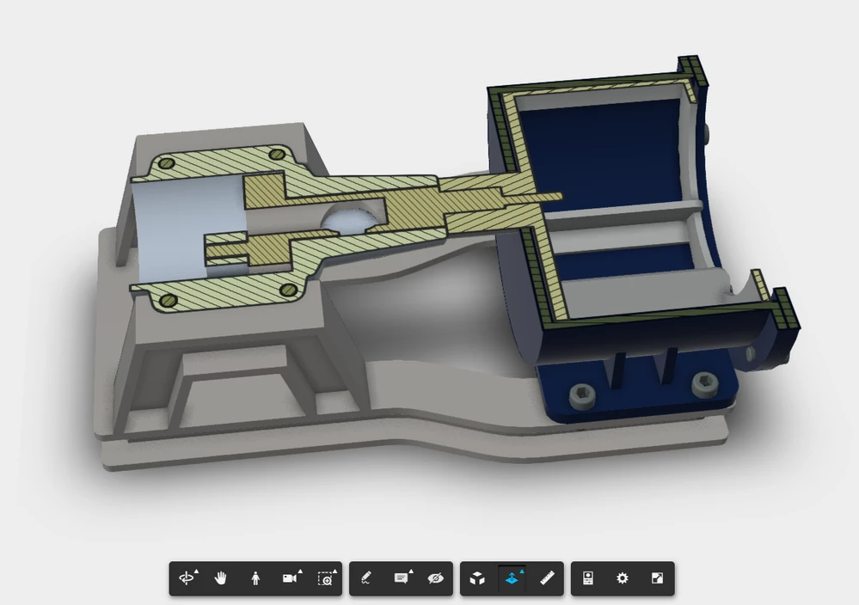Open the Comment tool
This screenshot has height=605, width=859.
(x=402, y=578)
